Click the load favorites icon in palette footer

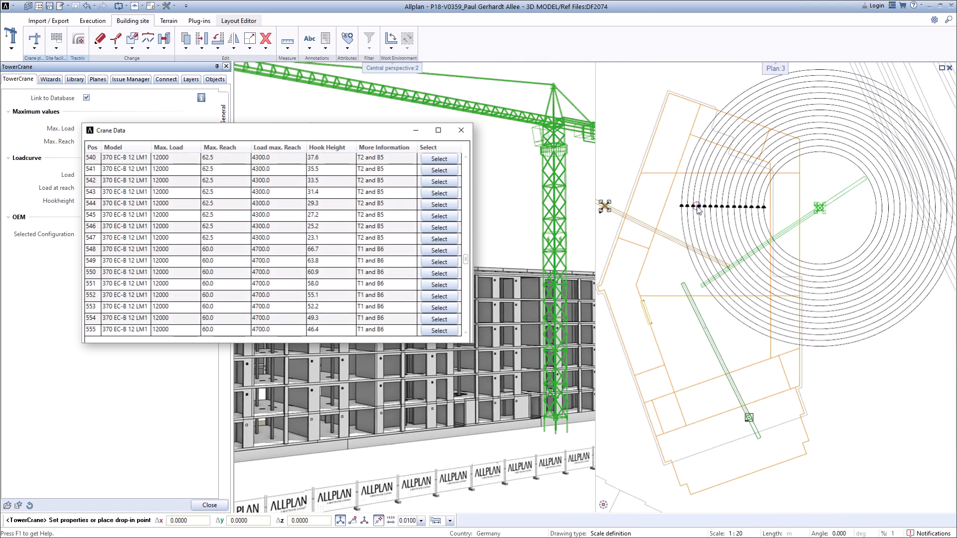(x=7, y=505)
